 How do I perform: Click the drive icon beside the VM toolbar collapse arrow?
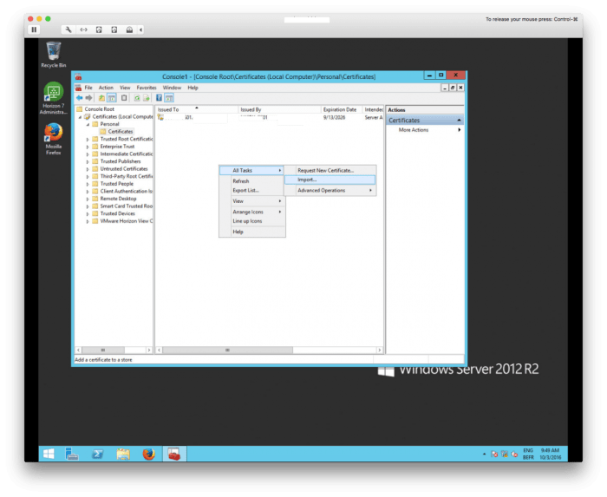coord(129,29)
